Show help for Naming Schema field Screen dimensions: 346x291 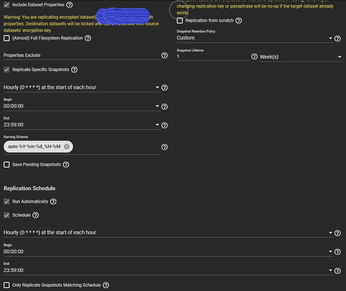click(x=164, y=147)
